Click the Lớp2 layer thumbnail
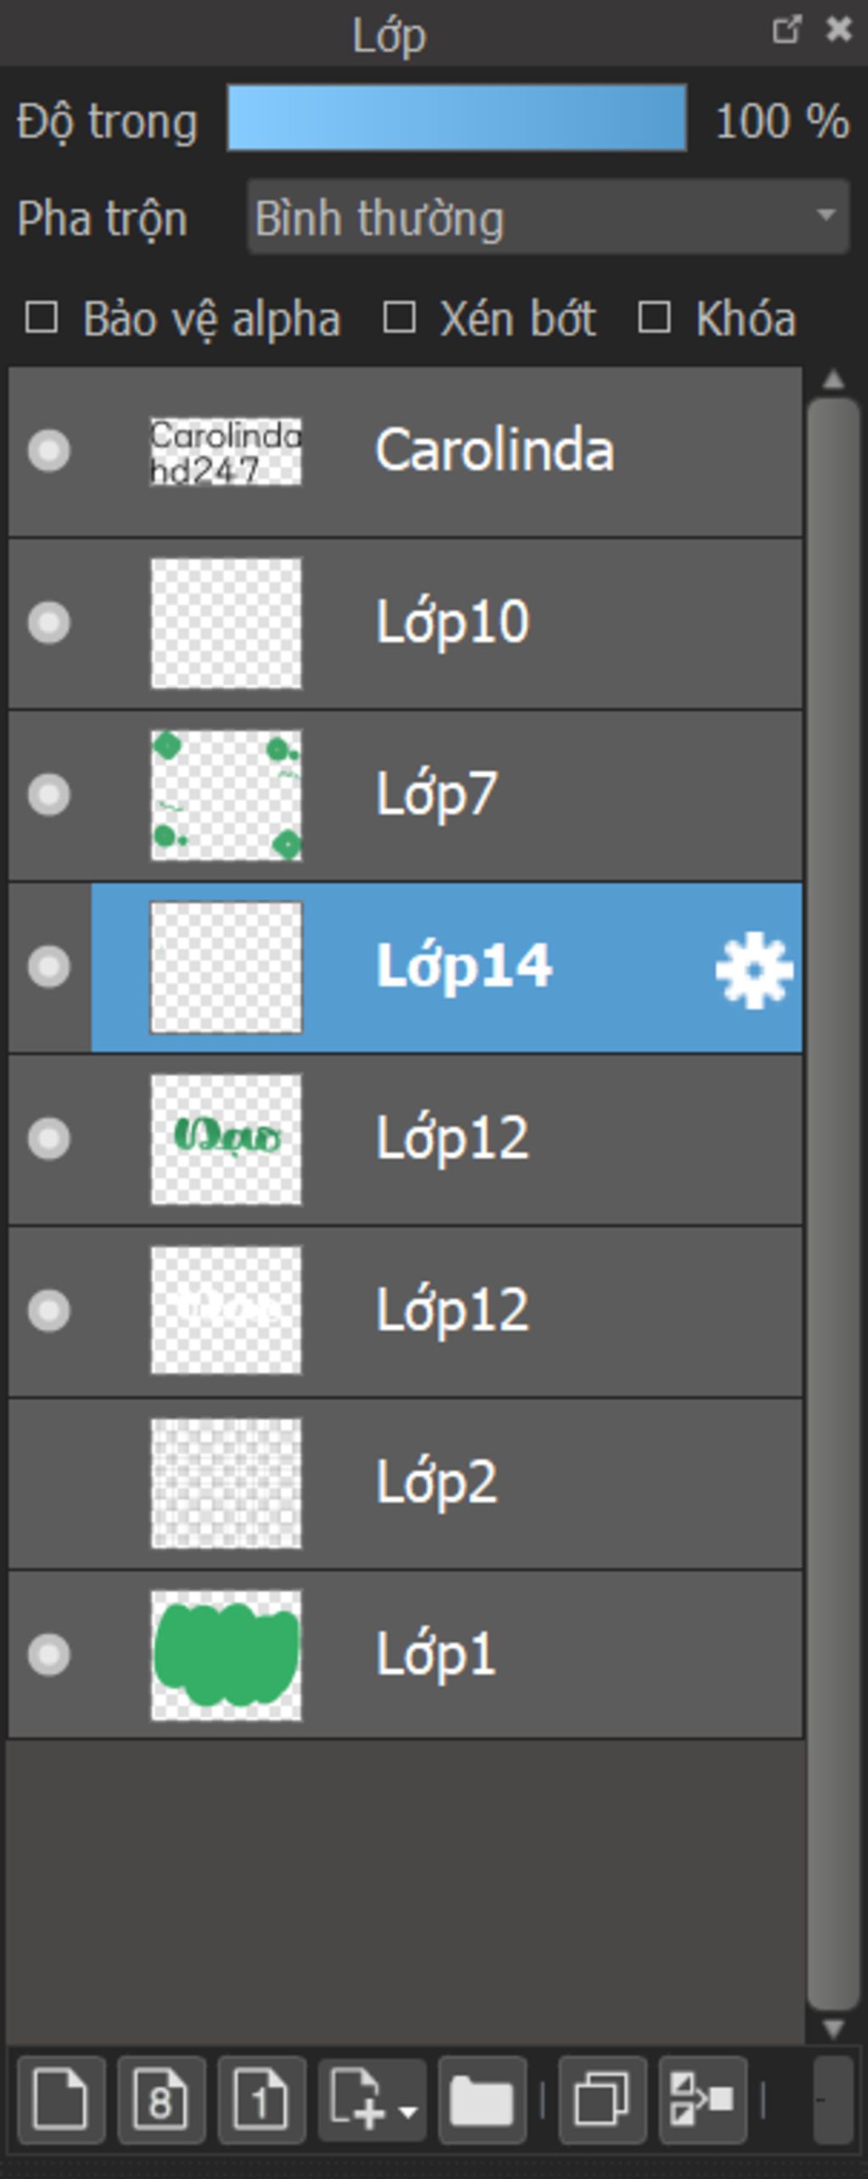Viewport: 868px width, 2179px height. point(225,1482)
